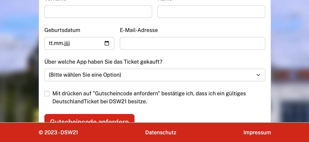
Task: Select the day segment "tt" of the date
Action: click(51, 43)
